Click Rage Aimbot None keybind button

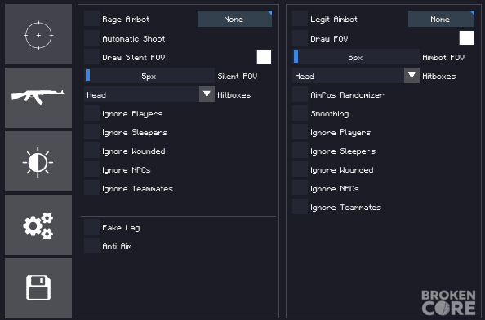click(x=234, y=19)
